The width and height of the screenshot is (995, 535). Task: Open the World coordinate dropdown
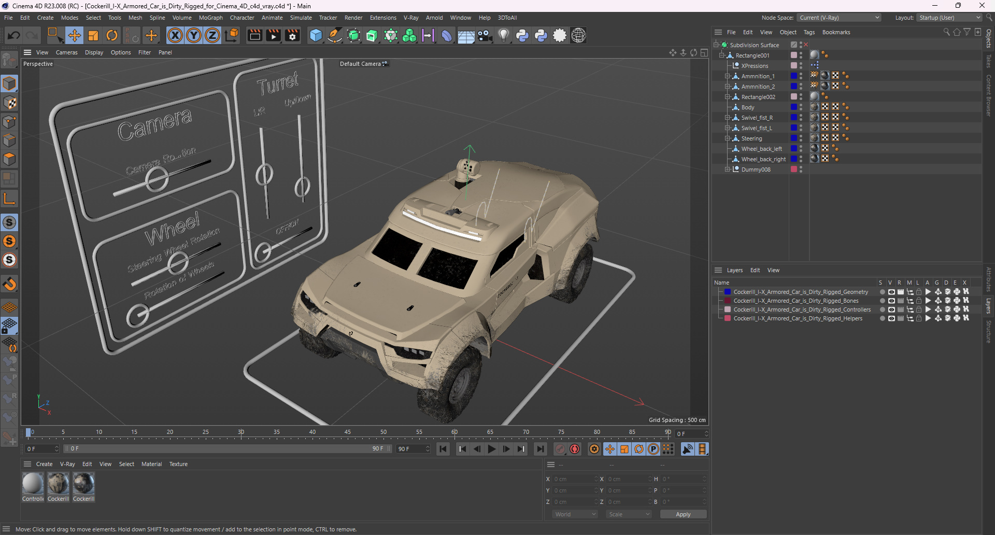[x=575, y=514]
